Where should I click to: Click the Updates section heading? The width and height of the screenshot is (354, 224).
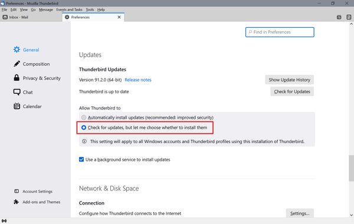[90, 55]
